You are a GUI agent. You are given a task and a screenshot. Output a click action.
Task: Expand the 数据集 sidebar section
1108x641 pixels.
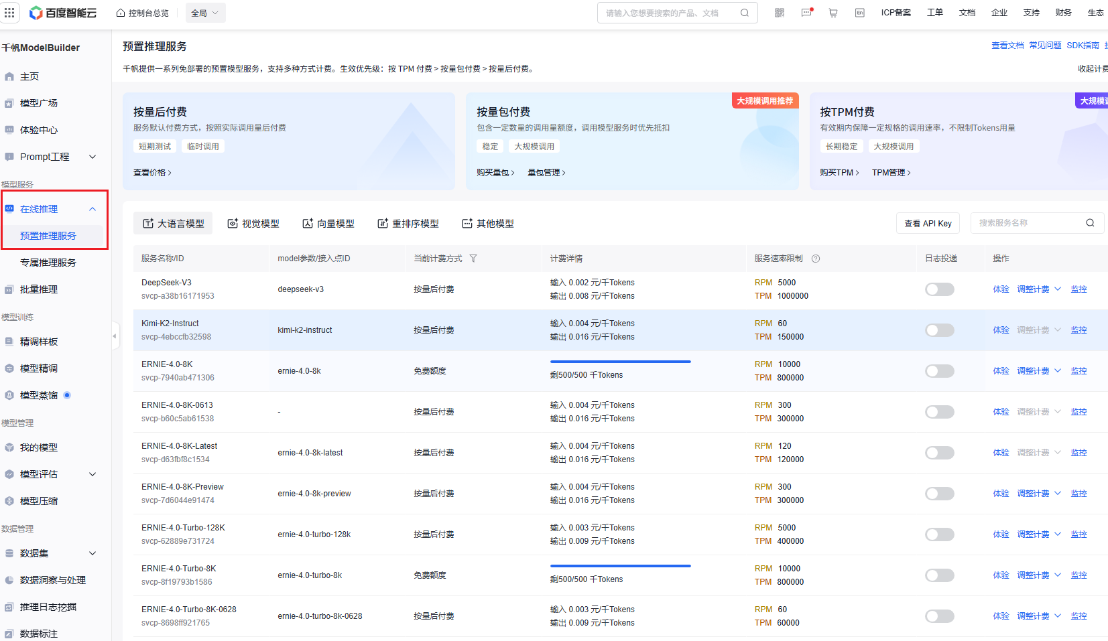pyautogui.click(x=93, y=553)
